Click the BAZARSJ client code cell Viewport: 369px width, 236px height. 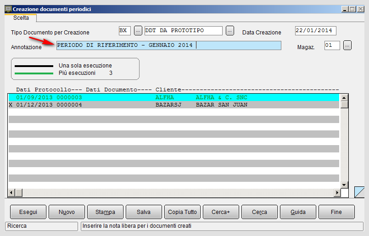(168, 105)
